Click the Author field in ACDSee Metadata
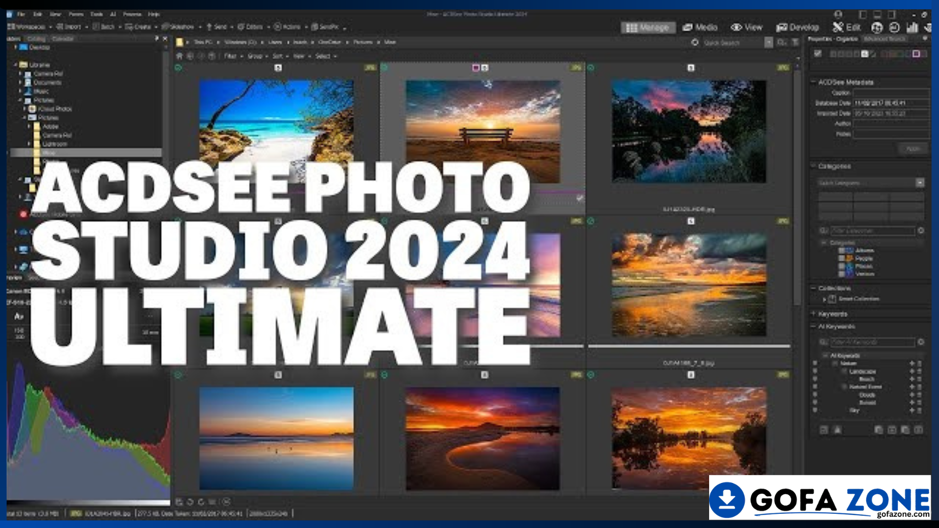 pos(891,124)
